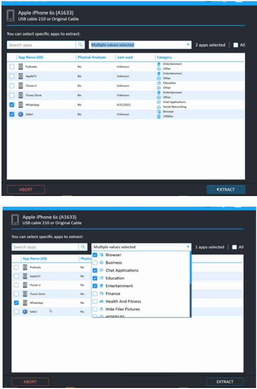The width and height of the screenshot is (257, 389).
Task: Click the Hide Files Pictures icon in the list
Action: [x=102, y=309]
